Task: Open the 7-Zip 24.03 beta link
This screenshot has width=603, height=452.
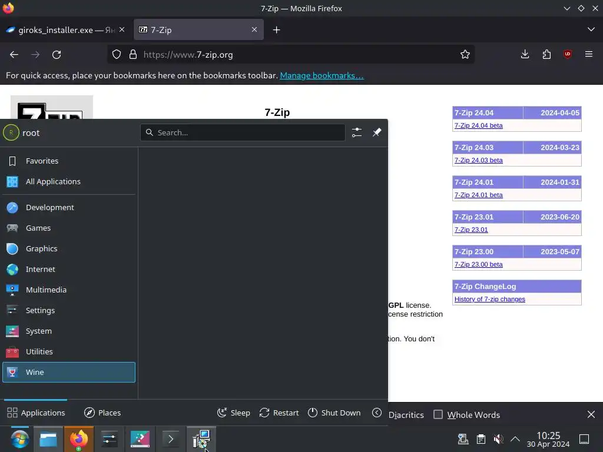Action: click(478, 160)
